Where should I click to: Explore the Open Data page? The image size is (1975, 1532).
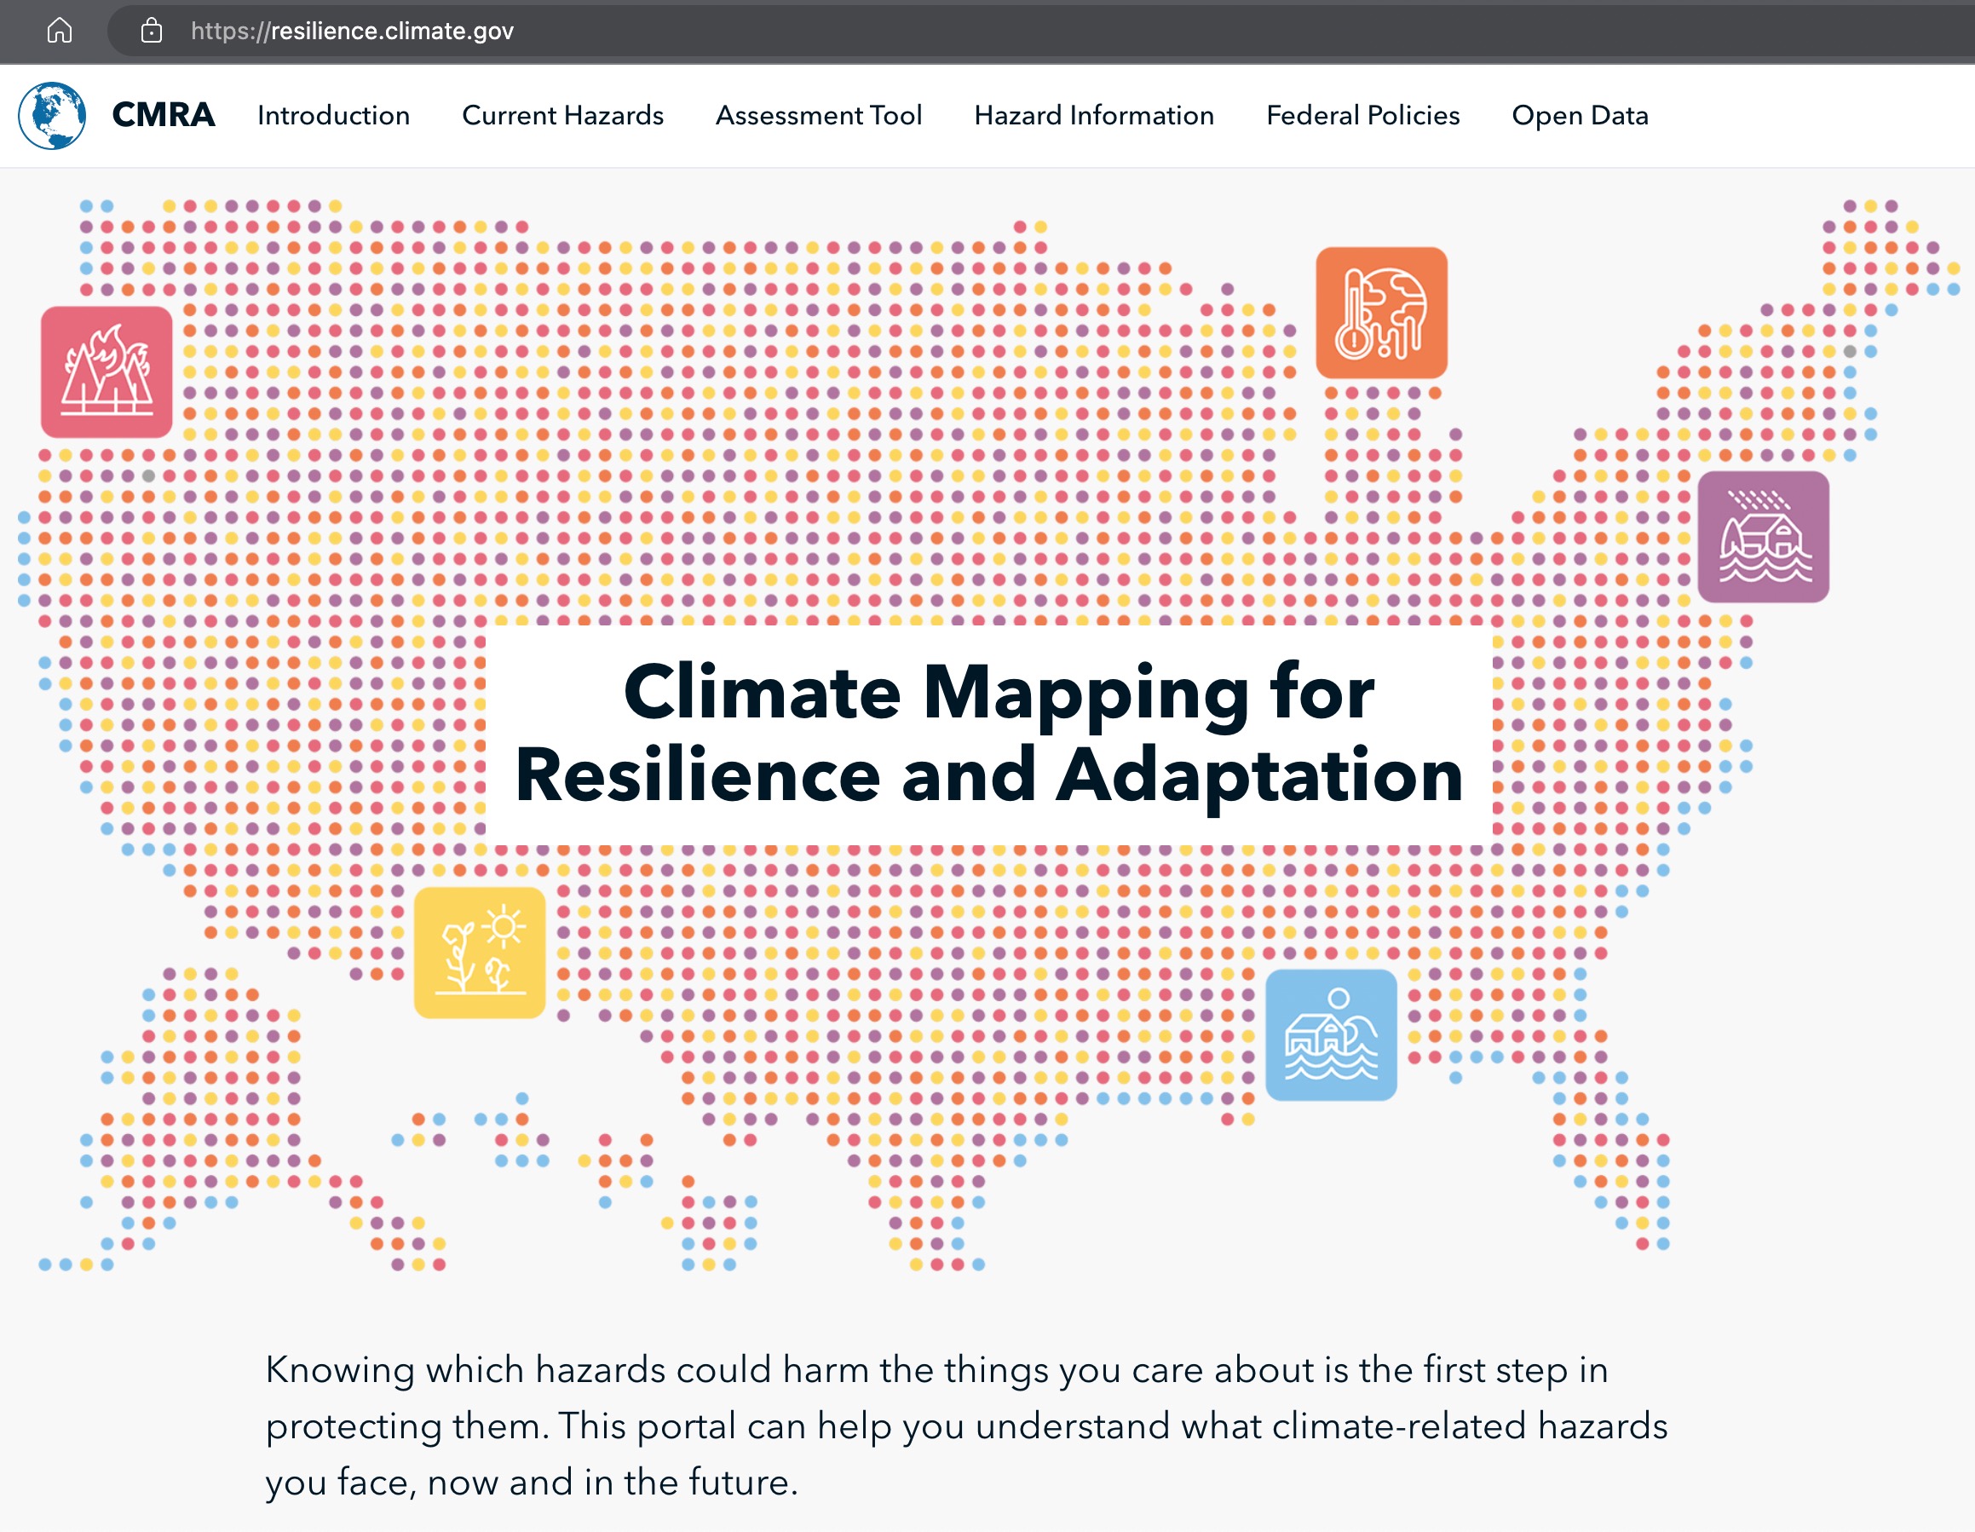click(1581, 116)
